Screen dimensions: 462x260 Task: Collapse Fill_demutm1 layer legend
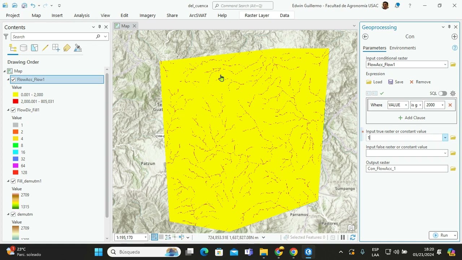(8, 181)
